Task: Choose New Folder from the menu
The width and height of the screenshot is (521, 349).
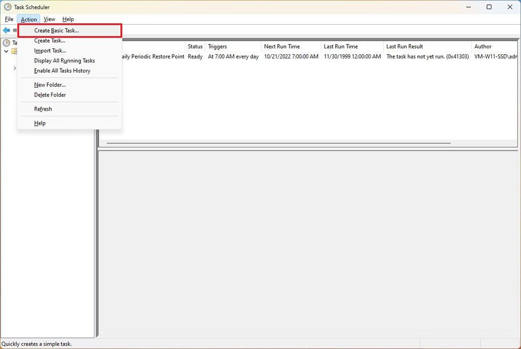Action: (x=50, y=84)
